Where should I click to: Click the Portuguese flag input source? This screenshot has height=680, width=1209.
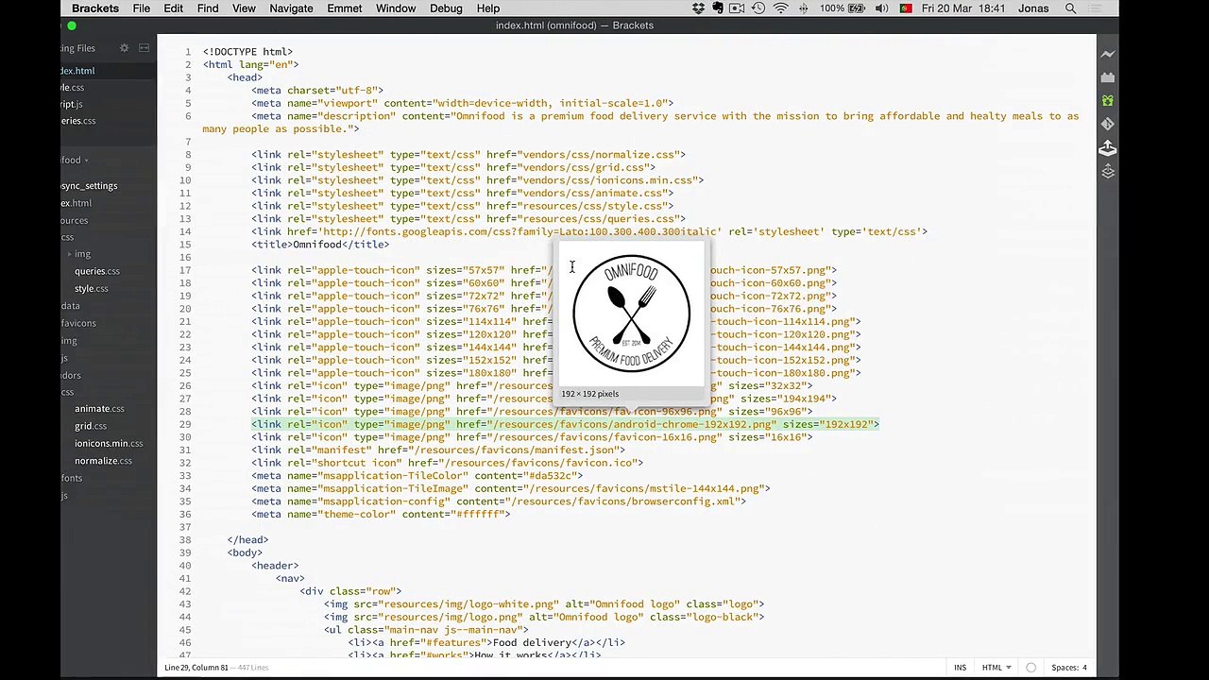pos(906,8)
